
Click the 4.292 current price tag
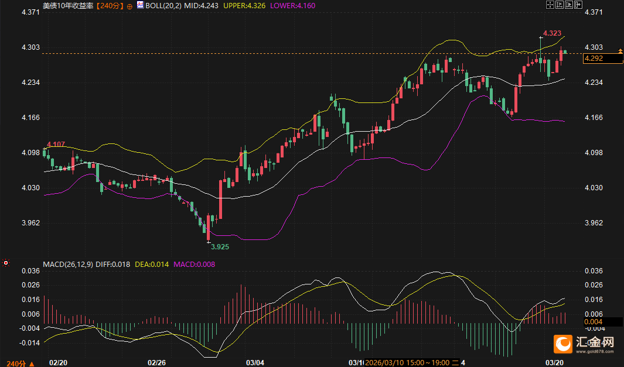[x=603, y=59]
